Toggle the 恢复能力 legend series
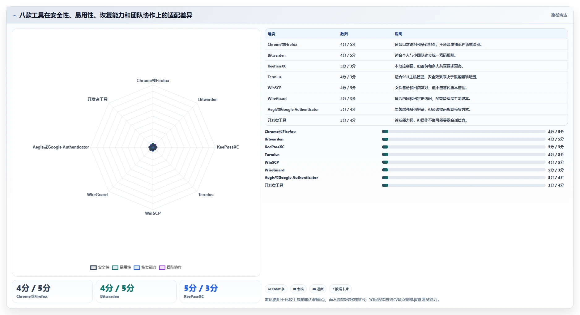This screenshot has width=580, height=315. [145, 267]
